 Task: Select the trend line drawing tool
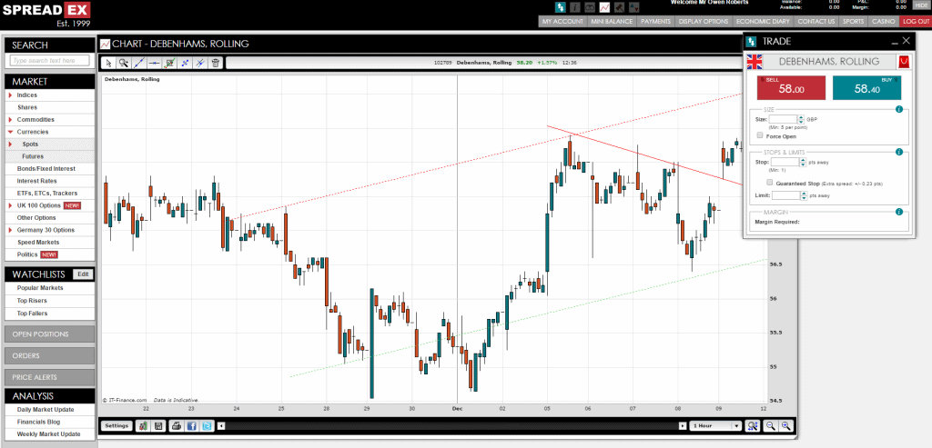coord(138,63)
